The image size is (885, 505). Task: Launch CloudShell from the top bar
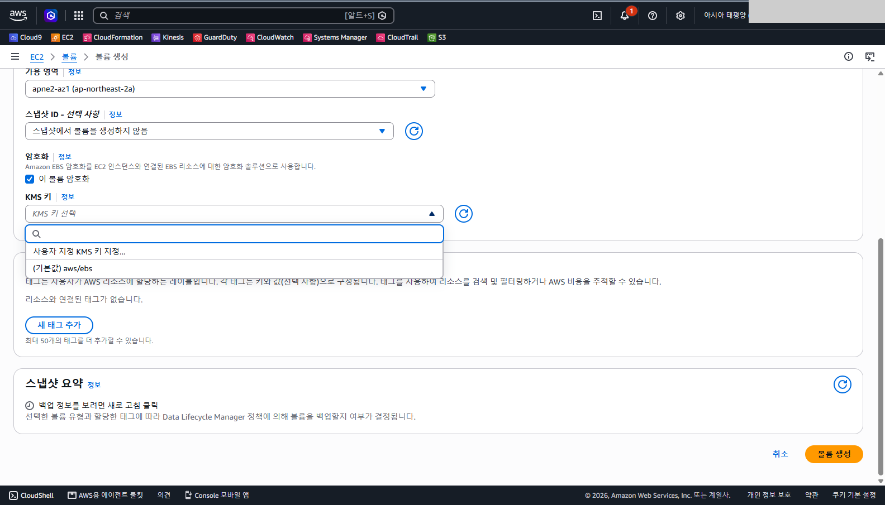[597, 16]
